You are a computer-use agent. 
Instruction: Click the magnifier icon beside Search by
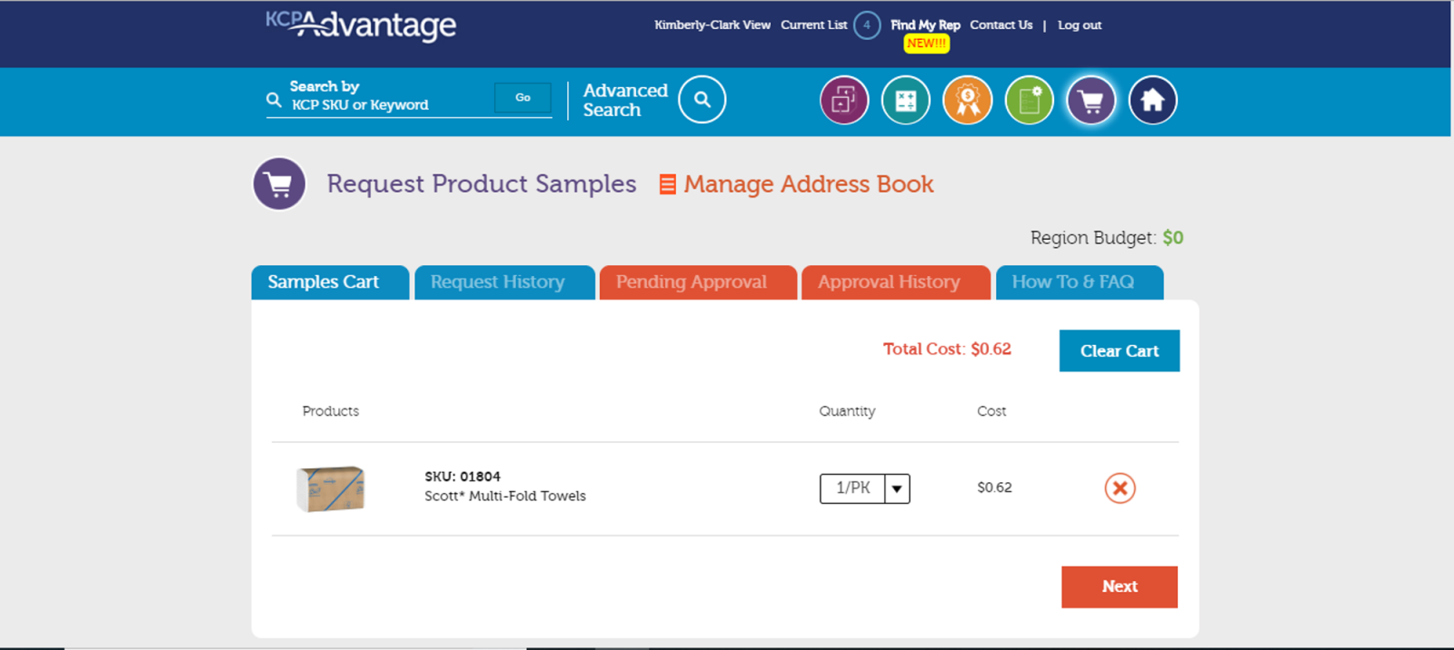pos(274,99)
